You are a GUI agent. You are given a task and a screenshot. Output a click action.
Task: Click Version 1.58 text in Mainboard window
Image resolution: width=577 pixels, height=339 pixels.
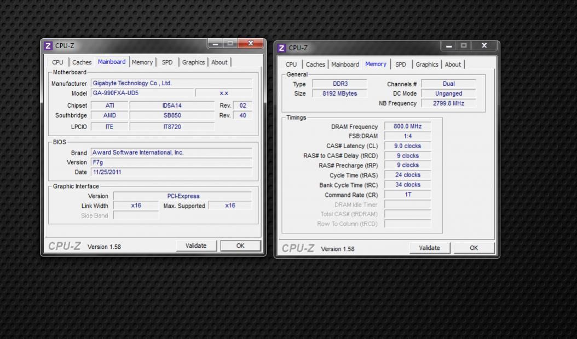pos(104,247)
